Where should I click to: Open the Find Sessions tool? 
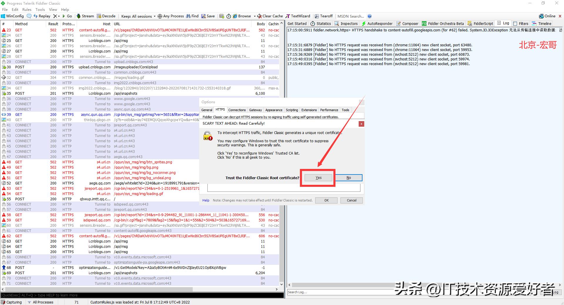(x=192, y=16)
